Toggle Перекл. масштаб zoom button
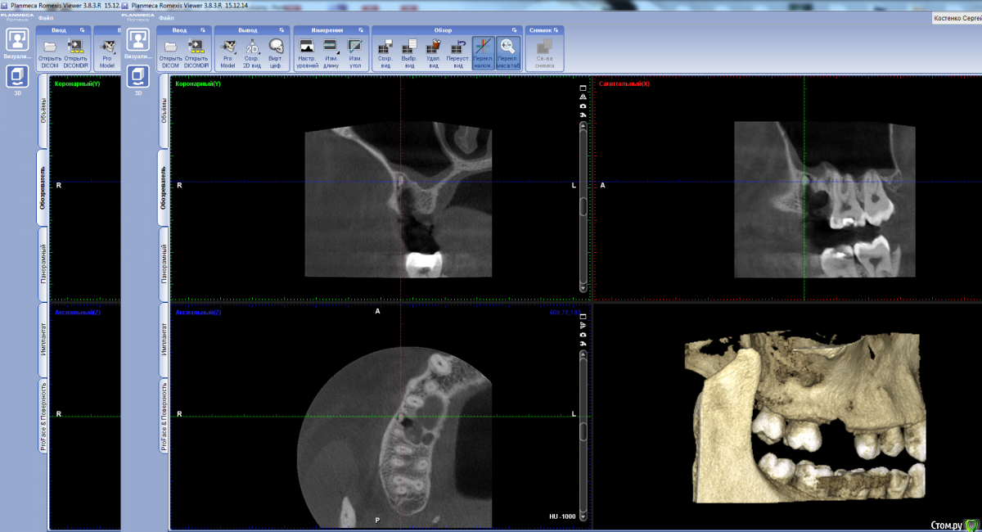 507,51
